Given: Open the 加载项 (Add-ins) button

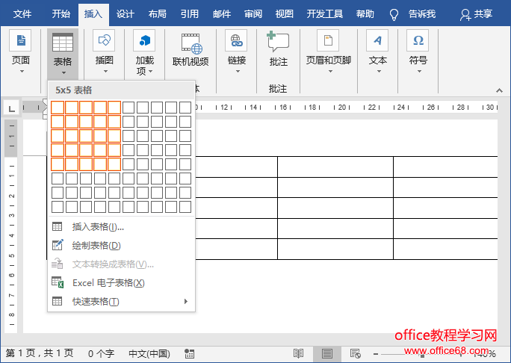Looking at the screenshot, I should click(x=144, y=52).
